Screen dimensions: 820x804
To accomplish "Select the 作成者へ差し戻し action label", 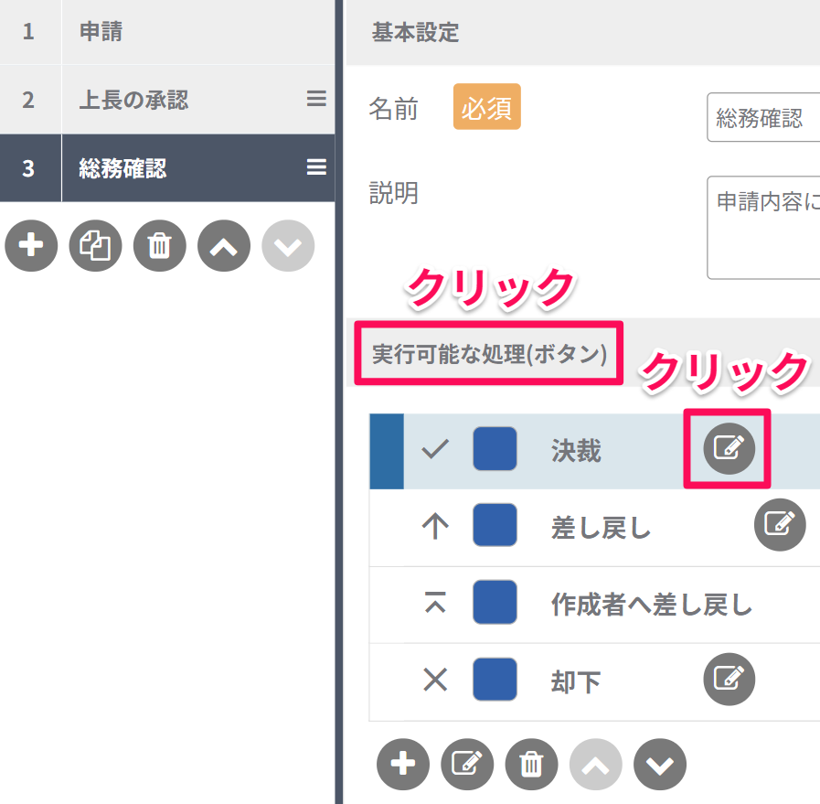I will click(x=652, y=605).
